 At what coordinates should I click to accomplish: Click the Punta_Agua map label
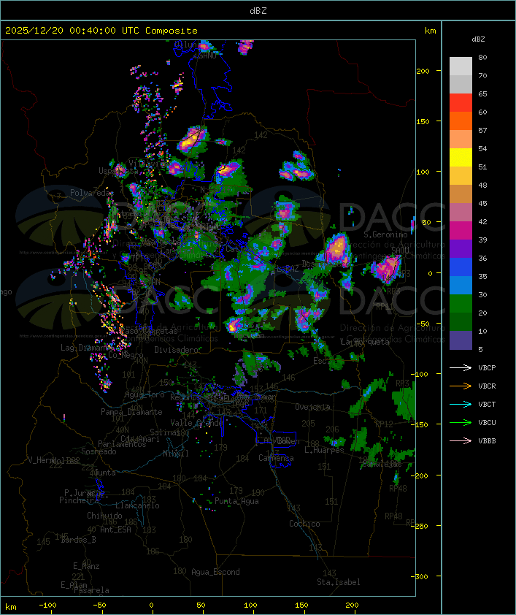pos(236,501)
